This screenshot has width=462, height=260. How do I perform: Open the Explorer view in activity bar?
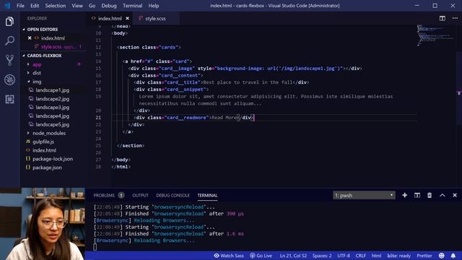9,21
